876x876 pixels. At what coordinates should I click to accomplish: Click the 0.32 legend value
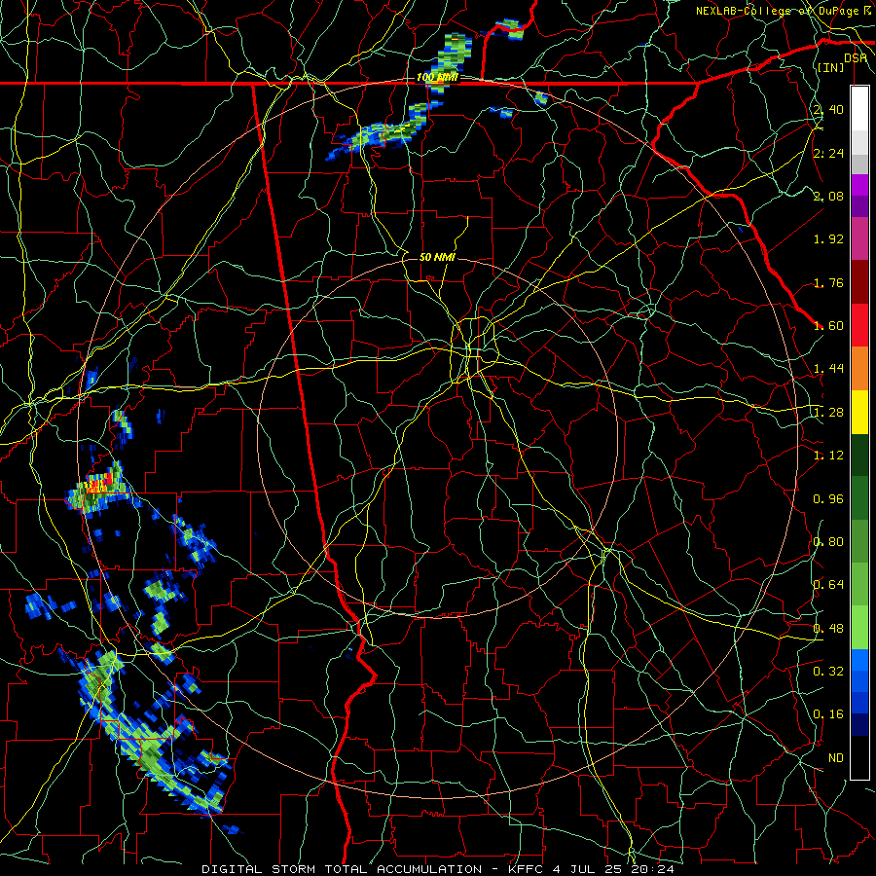point(828,672)
